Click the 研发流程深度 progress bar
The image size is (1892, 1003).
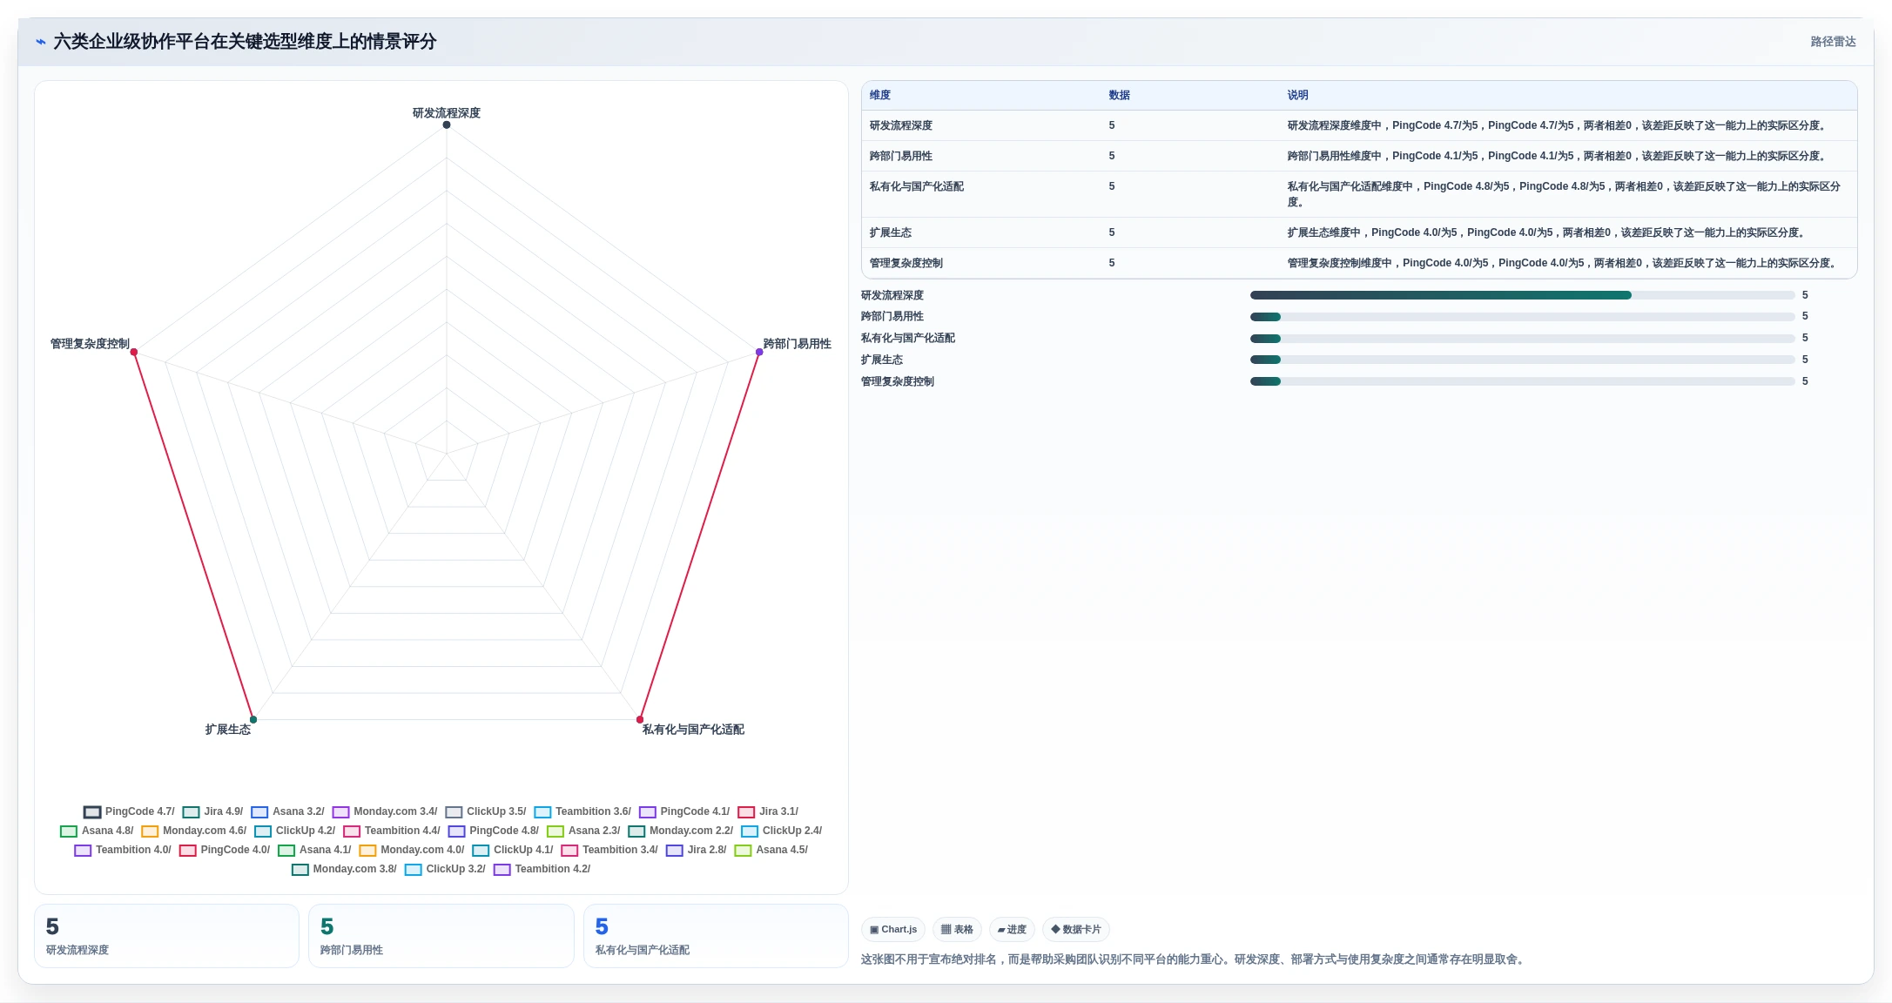(1522, 295)
